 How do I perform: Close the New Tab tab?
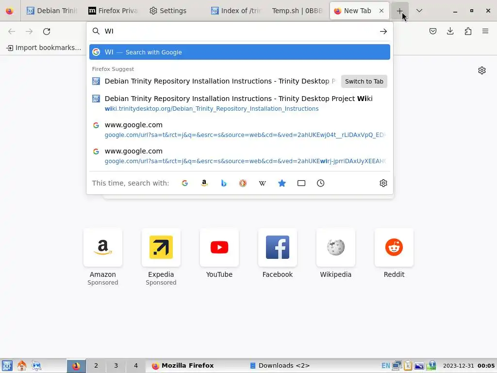[381, 11]
